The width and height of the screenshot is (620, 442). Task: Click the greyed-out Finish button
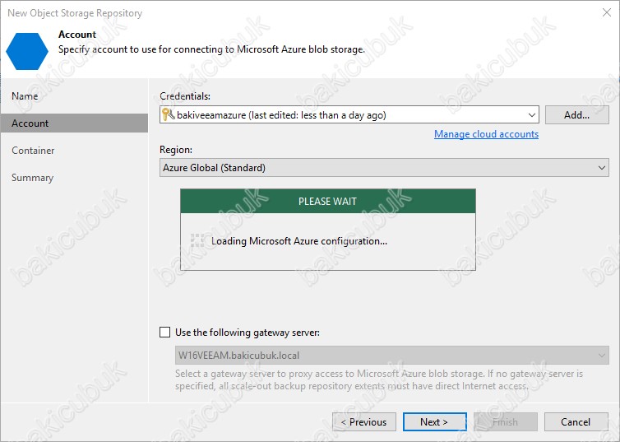[x=505, y=421]
